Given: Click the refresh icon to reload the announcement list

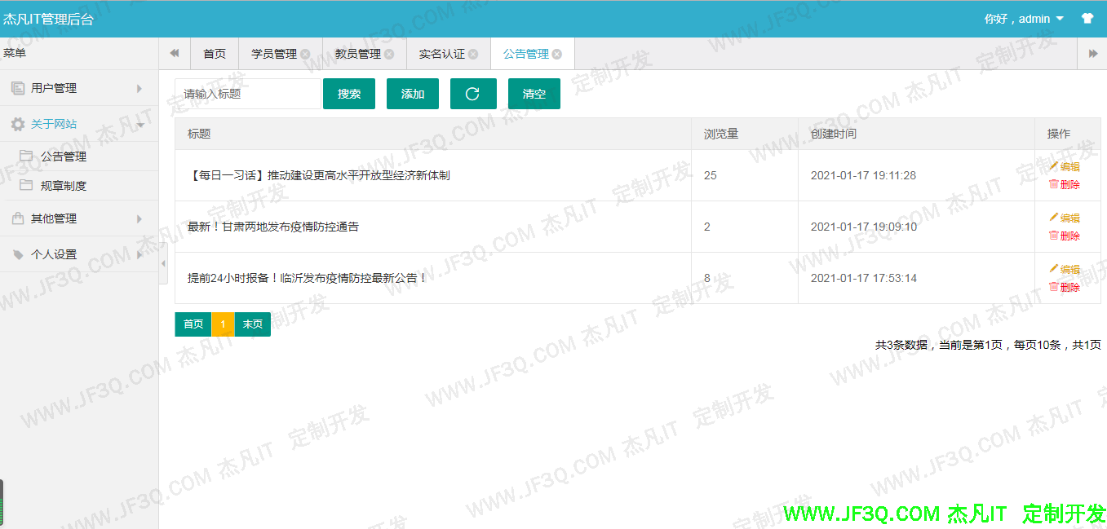Looking at the screenshot, I should [473, 93].
